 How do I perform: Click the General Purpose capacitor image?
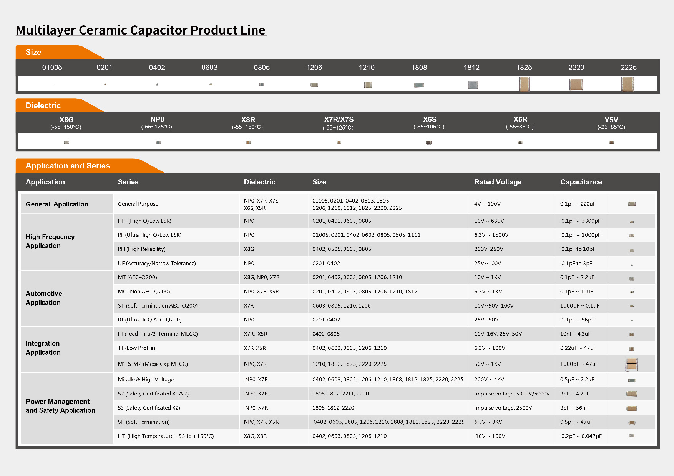pos(631,204)
